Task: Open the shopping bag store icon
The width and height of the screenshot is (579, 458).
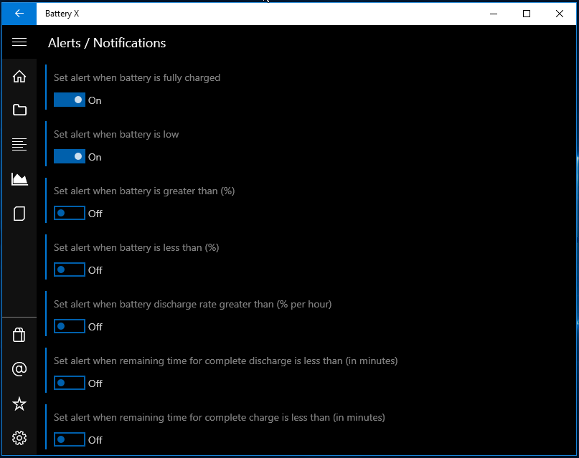Action: pos(19,335)
